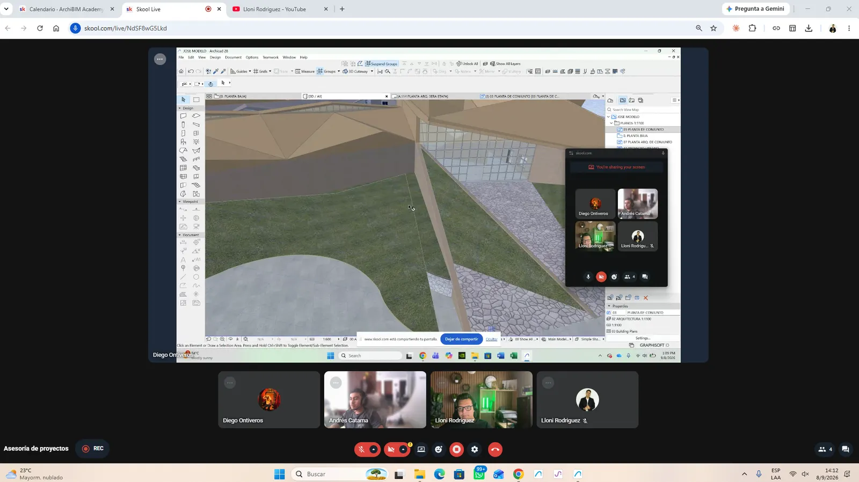This screenshot has width=859, height=482.
Task: Turn on camera in Skool control bar
Action: (391, 449)
